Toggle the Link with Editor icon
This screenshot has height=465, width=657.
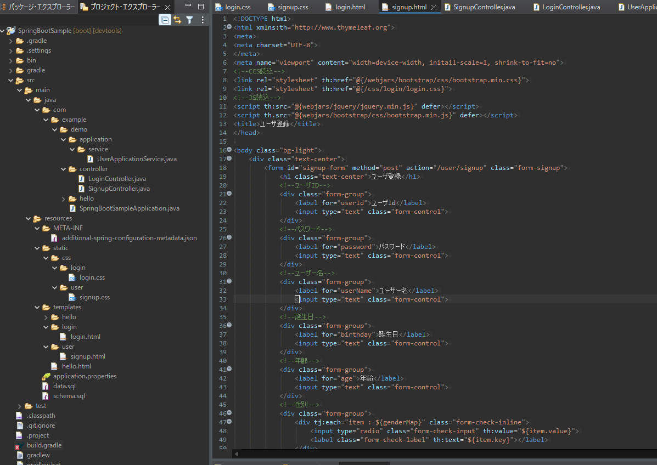coord(177,20)
